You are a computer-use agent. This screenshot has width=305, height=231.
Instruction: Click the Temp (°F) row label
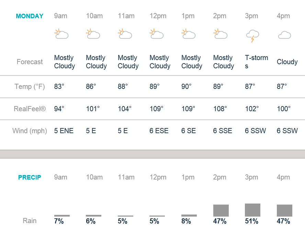coord(30,86)
